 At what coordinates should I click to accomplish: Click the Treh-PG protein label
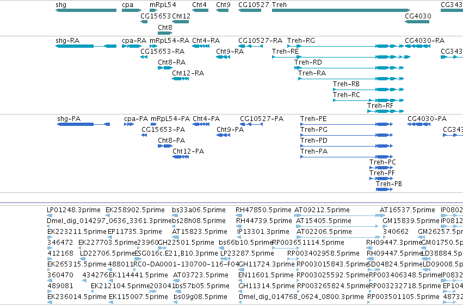click(313, 130)
